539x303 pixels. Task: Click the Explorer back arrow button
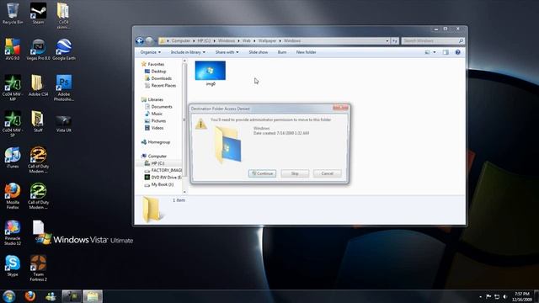[140, 41]
